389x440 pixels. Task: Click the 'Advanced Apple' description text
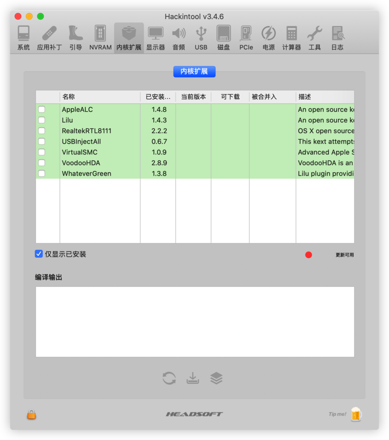pos(326,152)
